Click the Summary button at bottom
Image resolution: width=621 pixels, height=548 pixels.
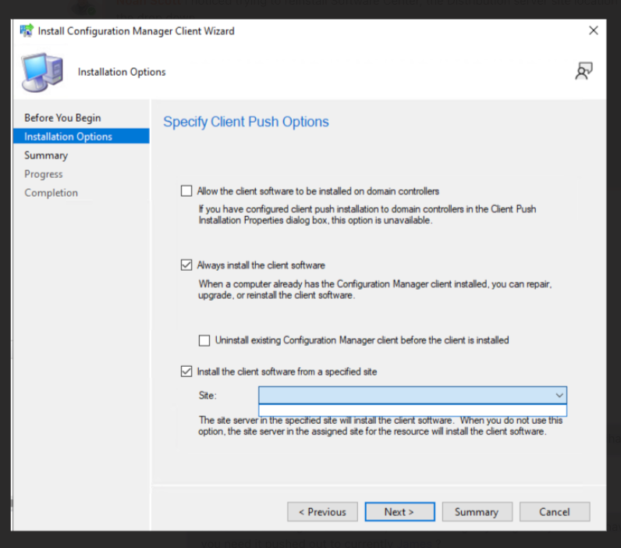click(477, 512)
